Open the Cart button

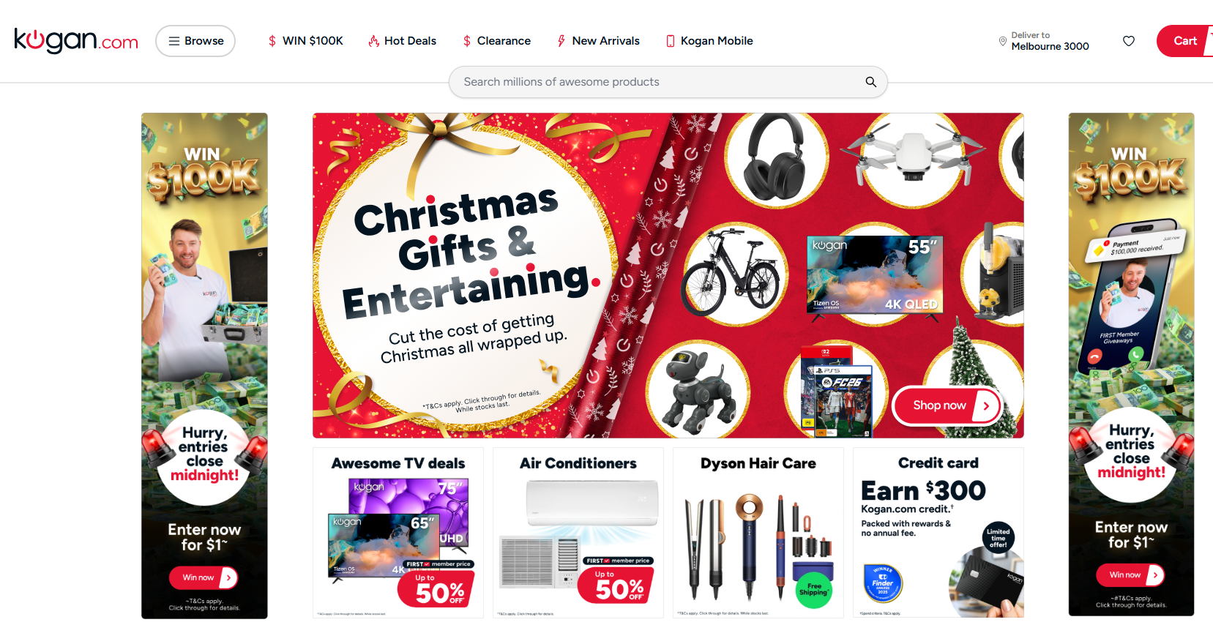(1184, 41)
